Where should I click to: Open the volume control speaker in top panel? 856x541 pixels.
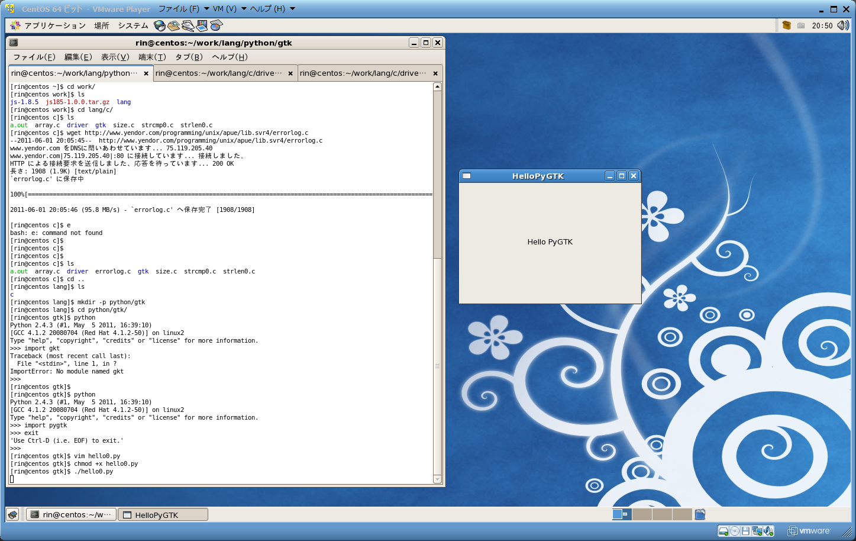(x=842, y=25)
